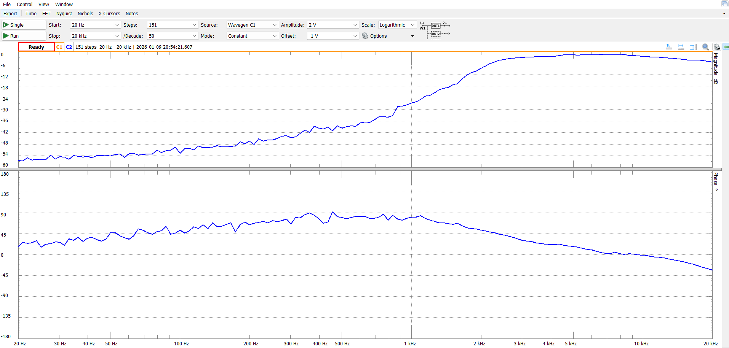Click the green arrow panel icon
Viewport: 729px width, 348px height.
[x=726, y=47]
